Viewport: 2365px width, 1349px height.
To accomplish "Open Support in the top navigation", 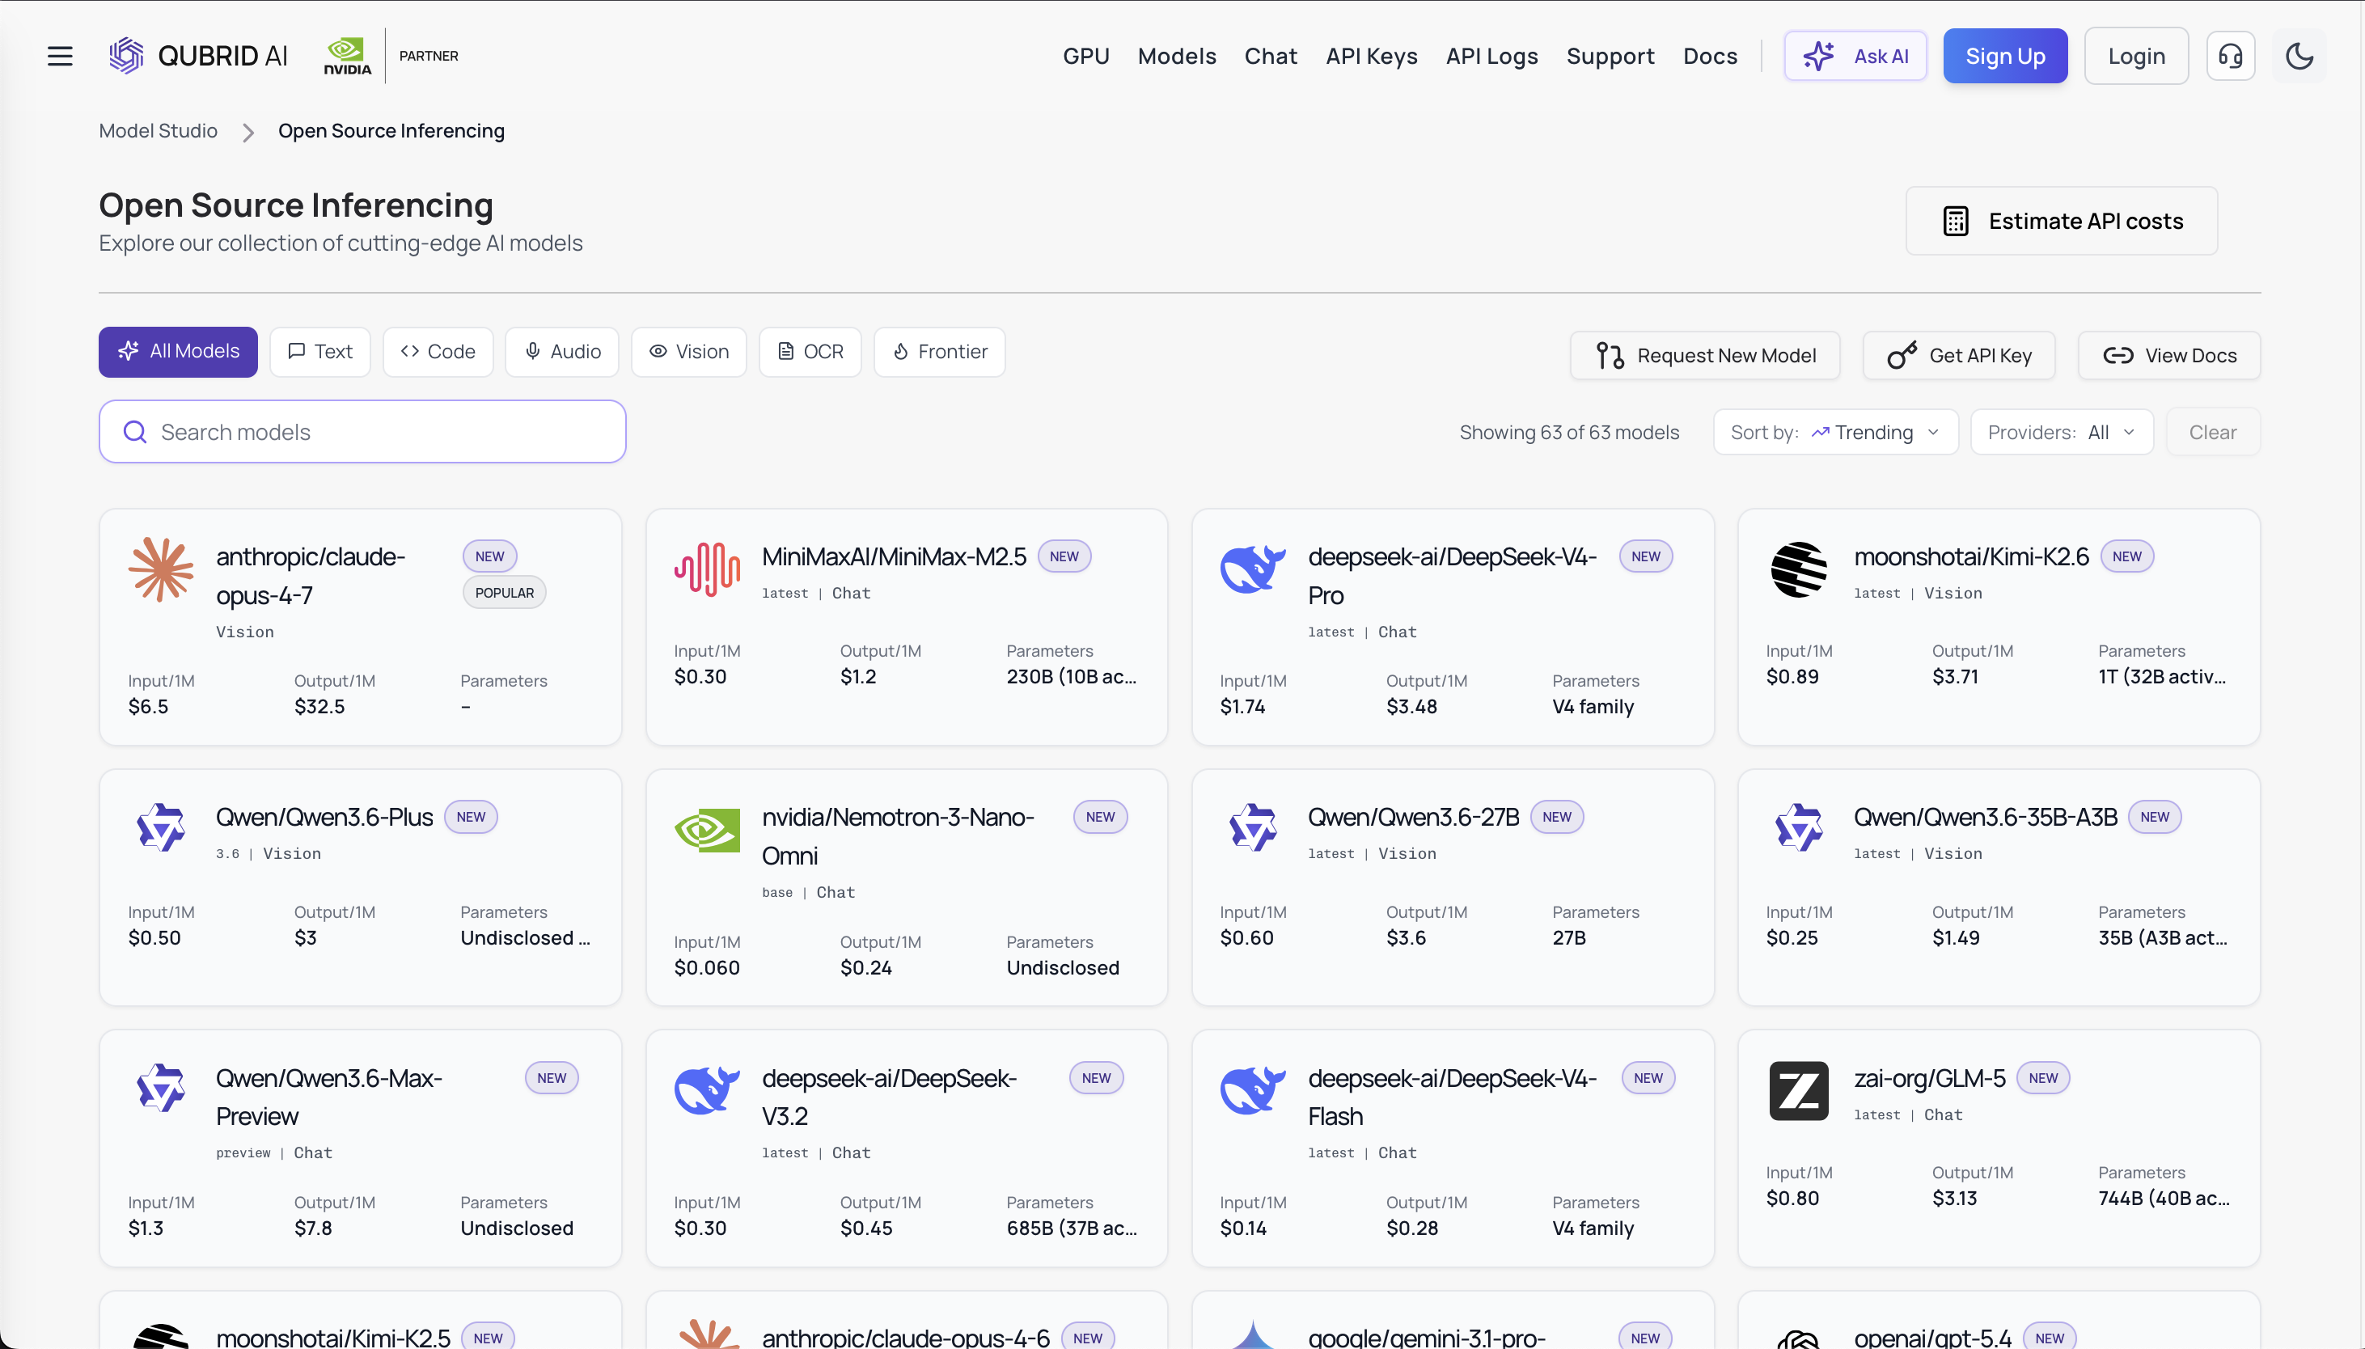I will click(1610, 56).
